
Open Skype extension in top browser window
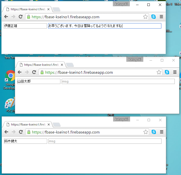pyautogui.click(x=153, y=17)
